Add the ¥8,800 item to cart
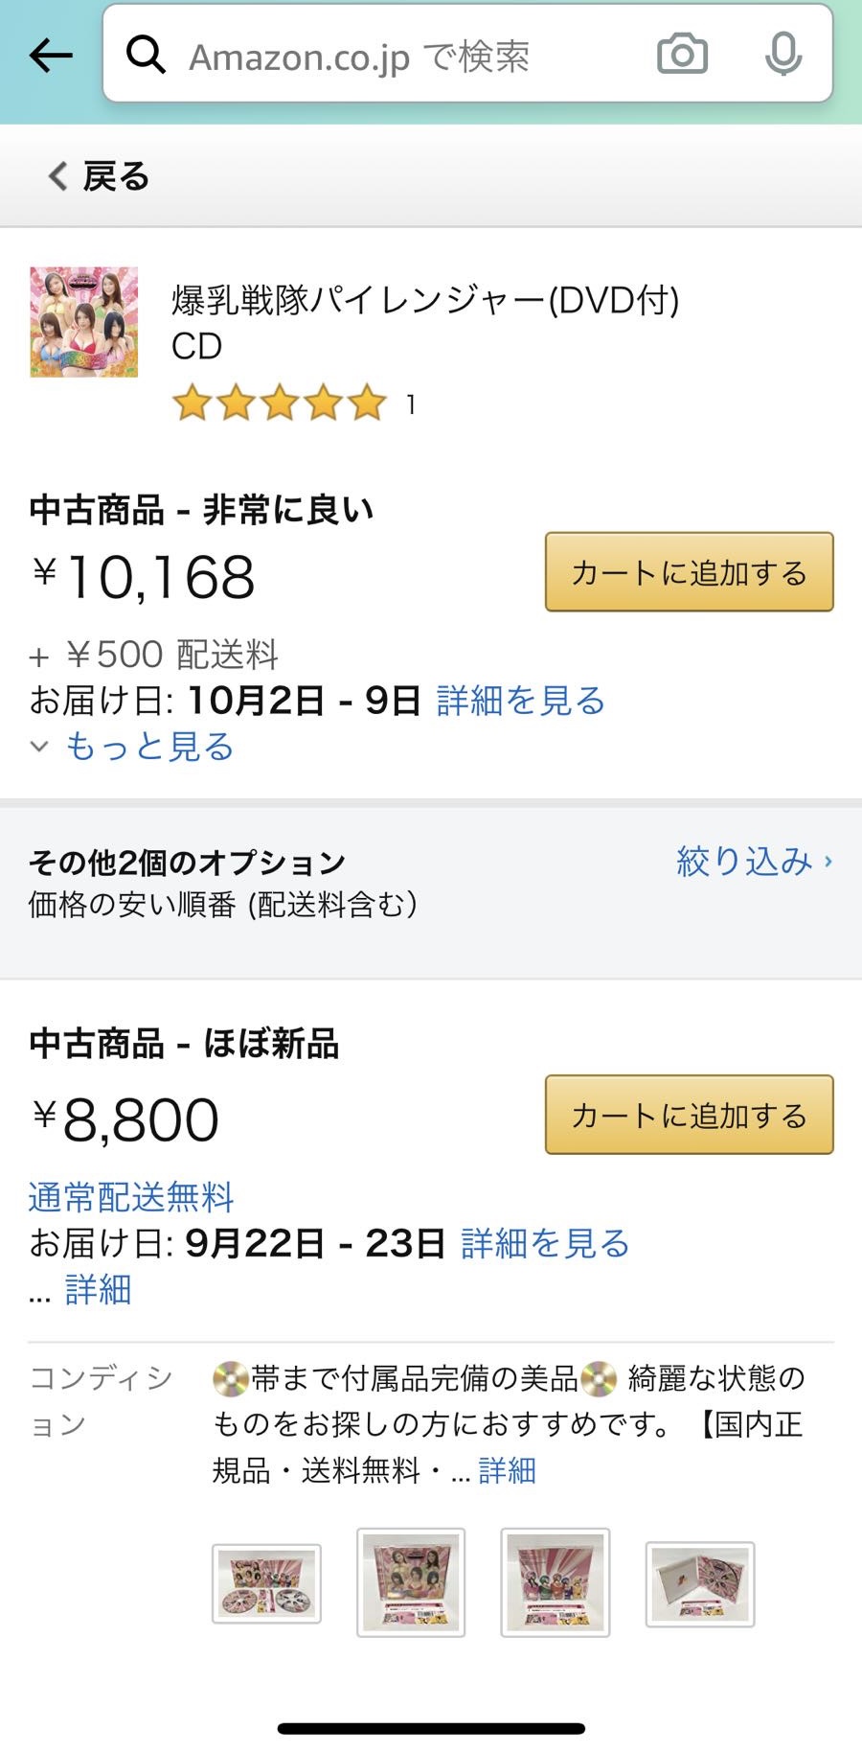Image resolution: width=862 pixels, height=1752 pixels. click(689, 1115)
